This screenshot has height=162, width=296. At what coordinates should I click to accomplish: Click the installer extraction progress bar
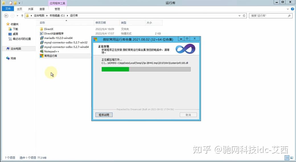[146, 69]
